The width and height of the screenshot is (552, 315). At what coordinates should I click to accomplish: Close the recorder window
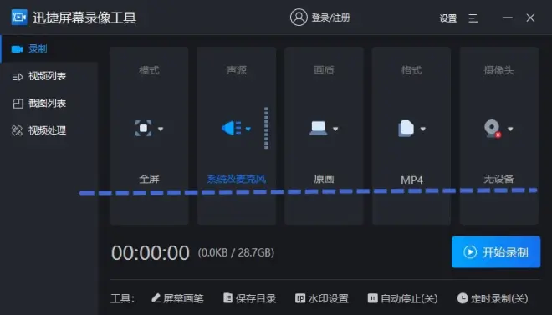coord(530,18)
